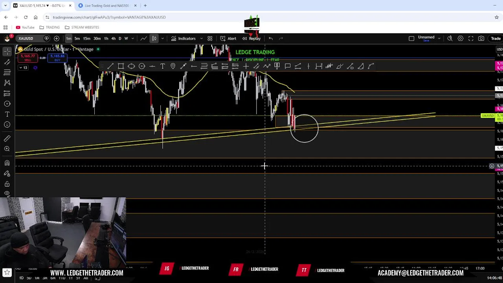Toggle stay in drawing mode

point(7,173)
